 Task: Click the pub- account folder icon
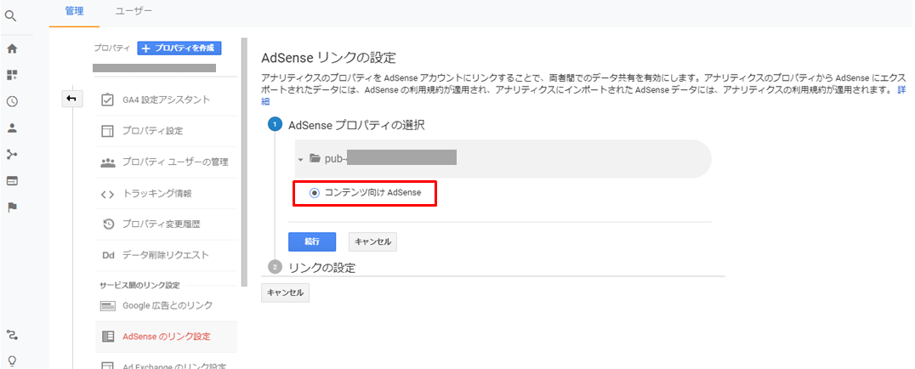(315, 158)
